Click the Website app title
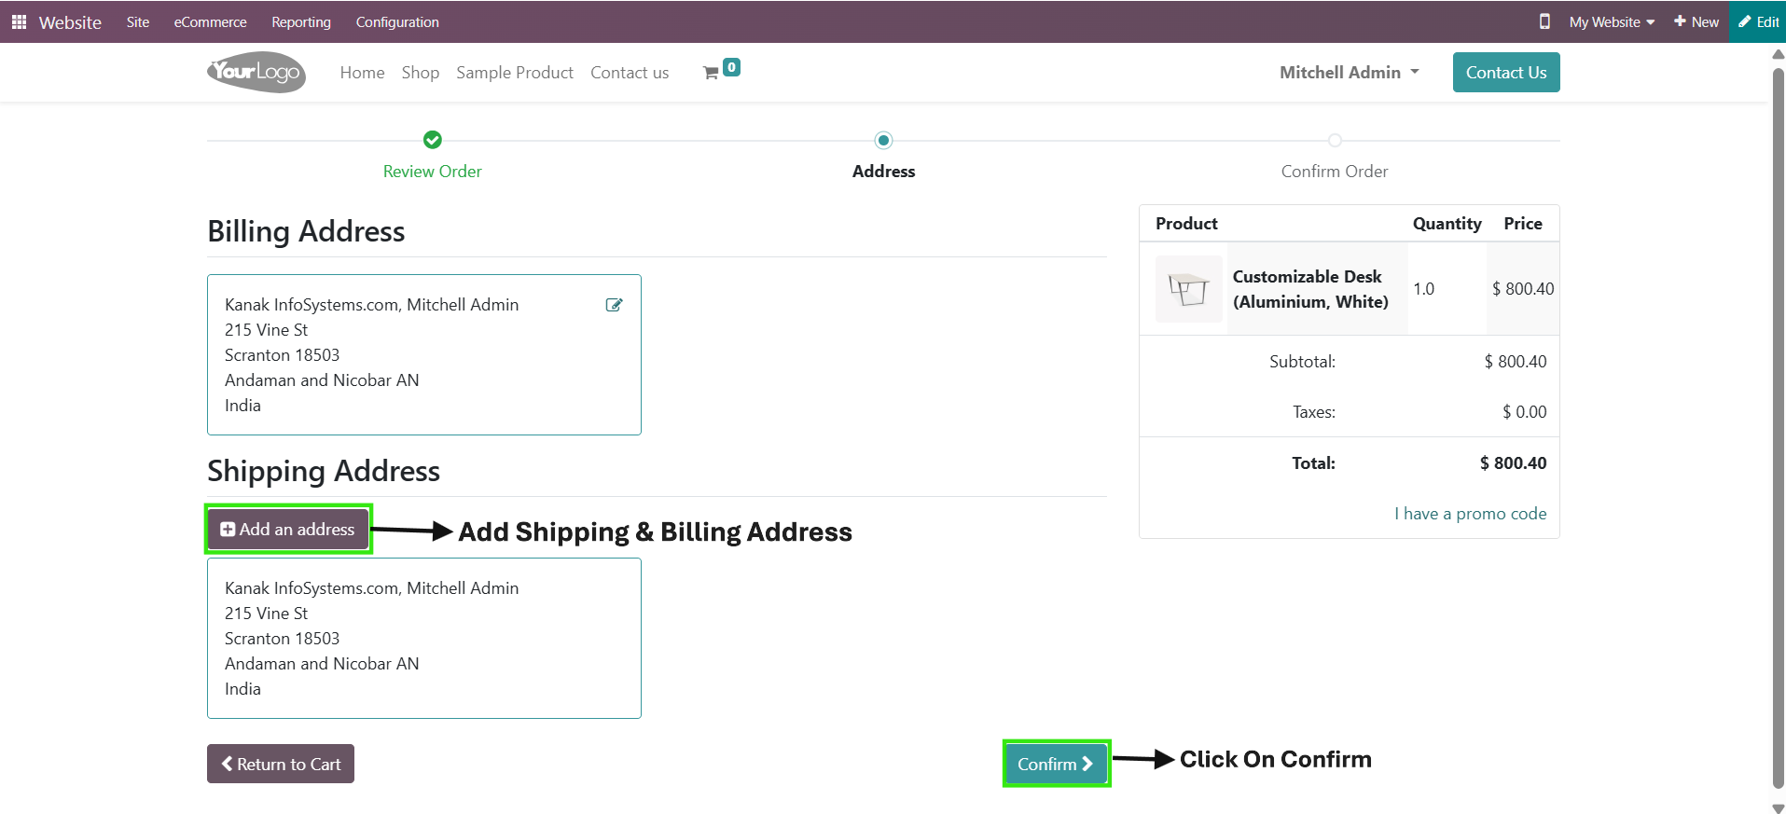The image size is (1786, 814). tap(70, 22)
